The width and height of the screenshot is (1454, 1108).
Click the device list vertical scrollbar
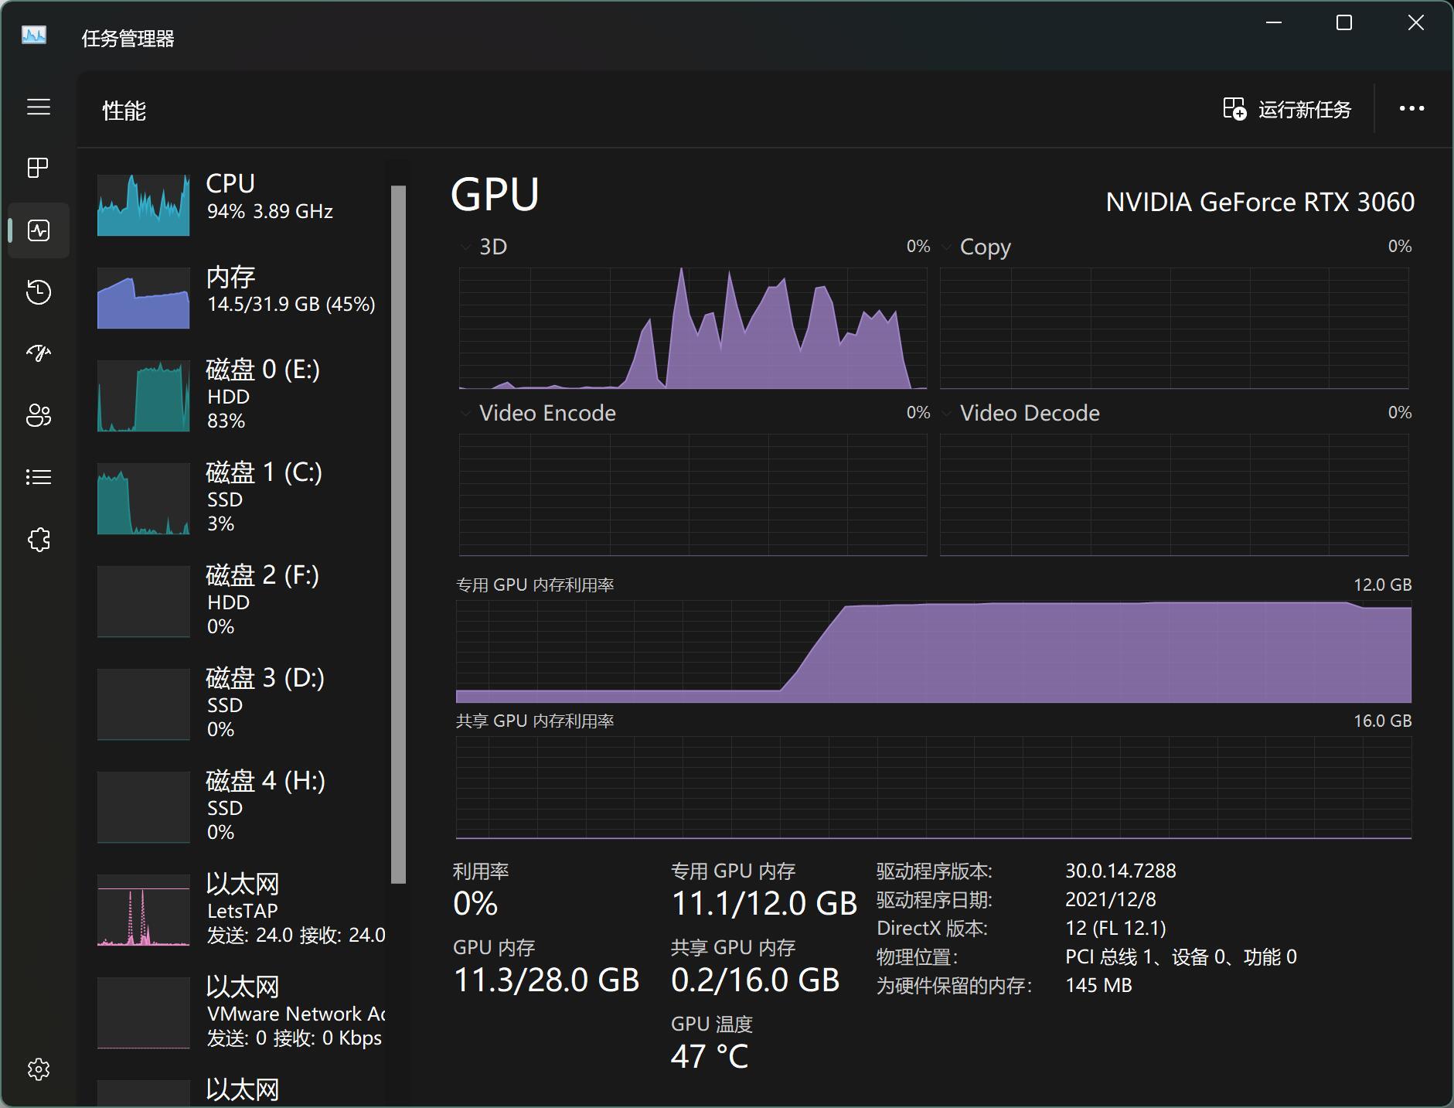398,534
